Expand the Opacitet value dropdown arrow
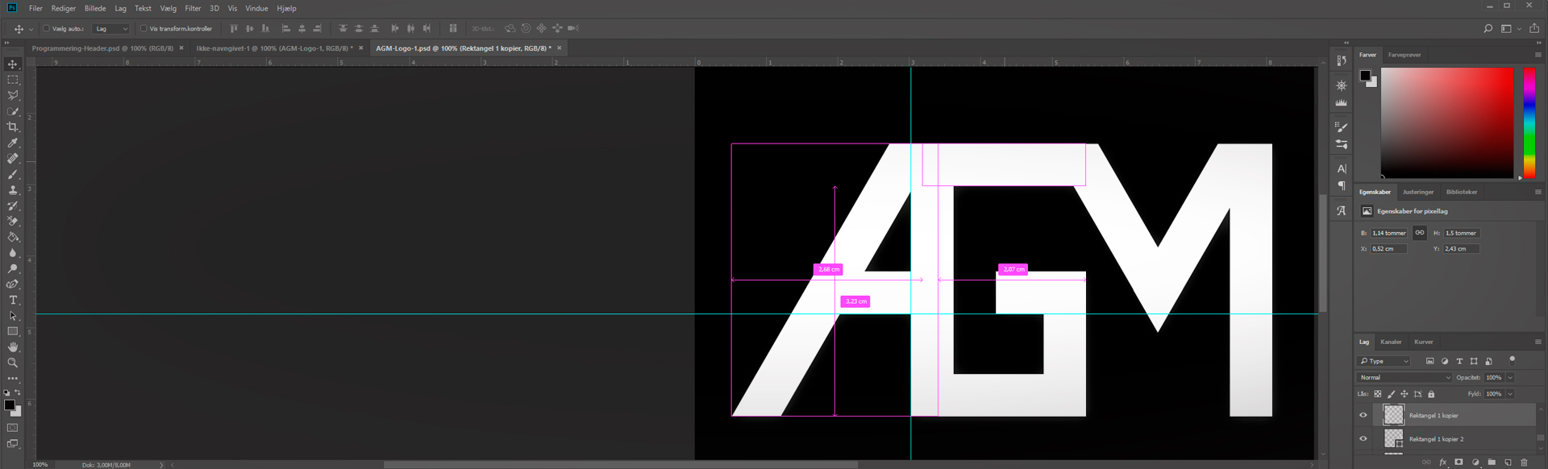 [x=1510, y=377]
